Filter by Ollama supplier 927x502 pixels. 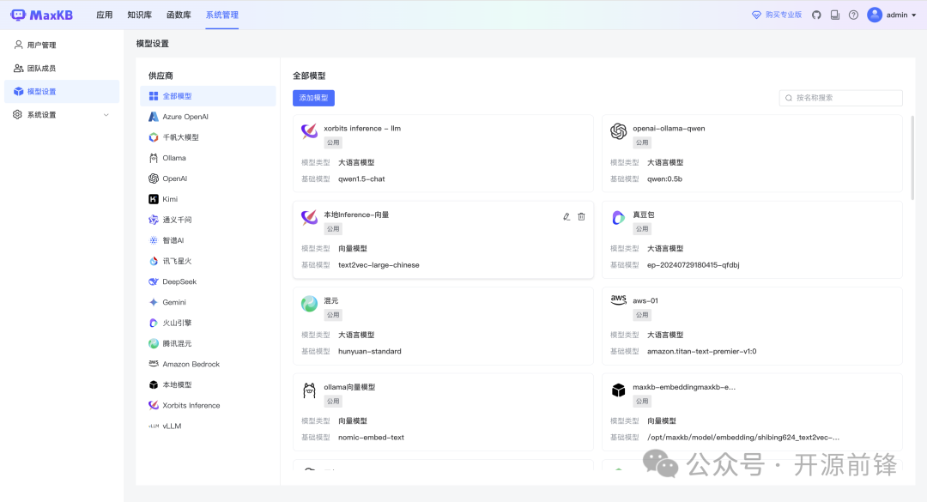[x=174, y=158]
